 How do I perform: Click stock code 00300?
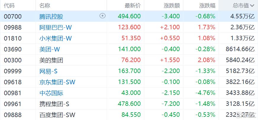pyautogui.click(x=13, y=60)
